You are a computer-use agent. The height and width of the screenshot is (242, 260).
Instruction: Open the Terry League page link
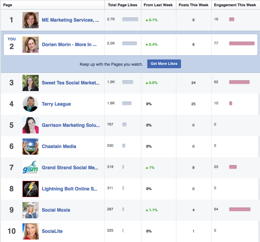pos(56,104)
